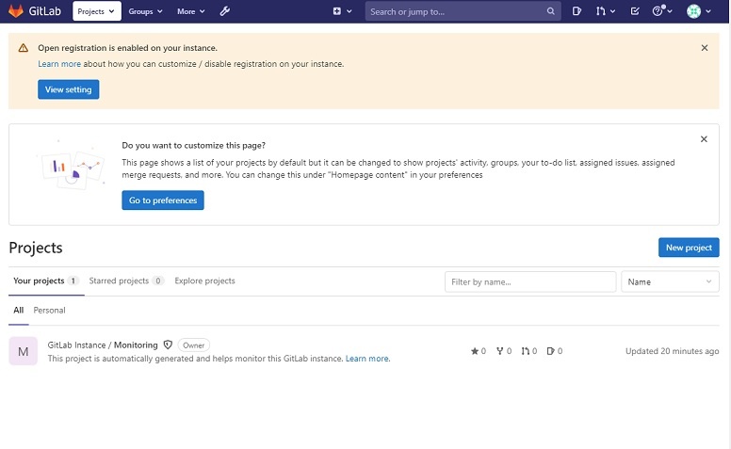731x449 pixels.
Task: Switch to Starred projects tab
Action: [126, 281]
